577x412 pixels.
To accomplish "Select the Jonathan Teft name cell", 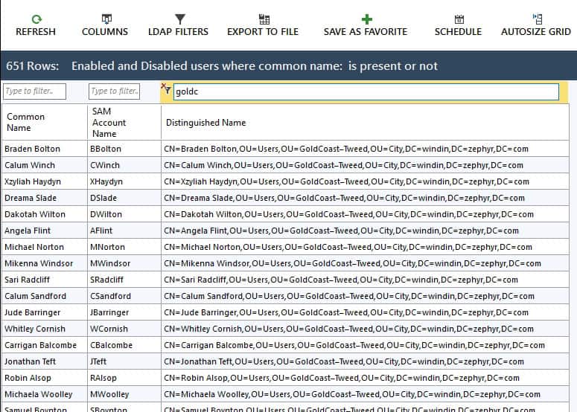I will point(45,361).
